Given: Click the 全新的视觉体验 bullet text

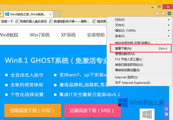Looking at the screenshot, I should coord(27,85).
